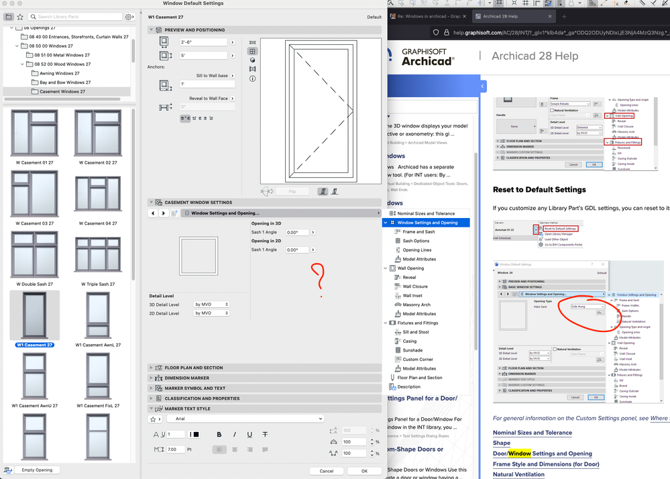Select the section preview icon below the cube
Image resolution: width=670 pixels, height=479 pixels.
(x=253, y=69)
